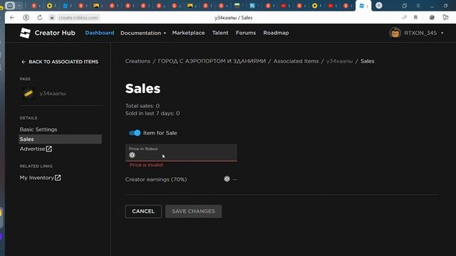Click the RTXON_345 avatar picture
456x256 pixels.
(395, 33)
